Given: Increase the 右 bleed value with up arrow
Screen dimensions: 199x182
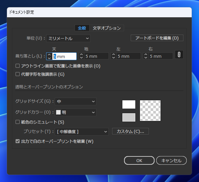Looking at the screenshot, I should coord(146,54).
